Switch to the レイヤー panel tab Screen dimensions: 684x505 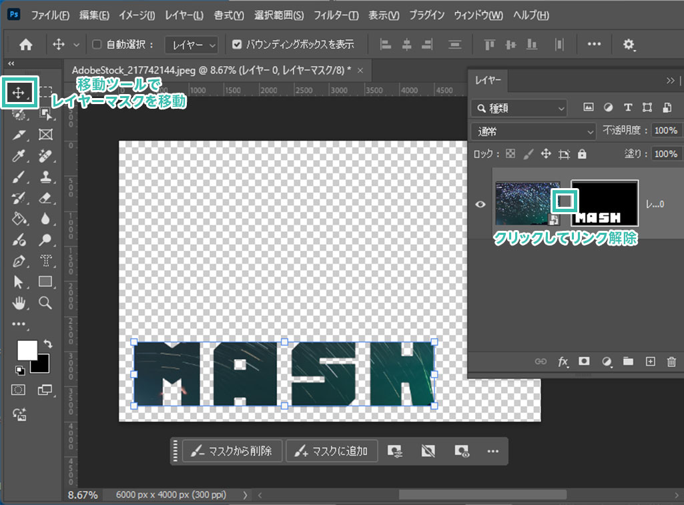point(488,80)
